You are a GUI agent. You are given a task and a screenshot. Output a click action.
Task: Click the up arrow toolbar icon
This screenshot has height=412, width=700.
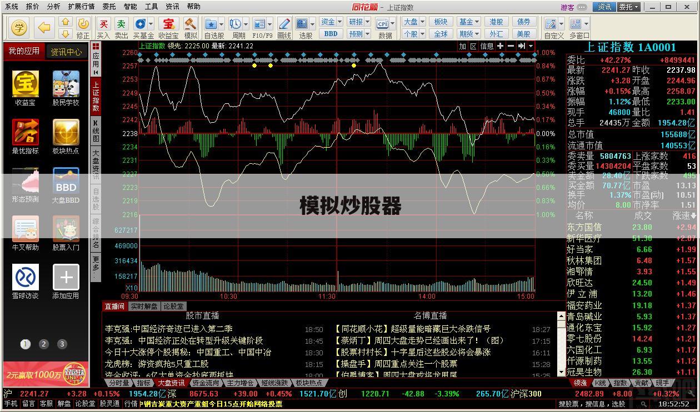point(66,22)
